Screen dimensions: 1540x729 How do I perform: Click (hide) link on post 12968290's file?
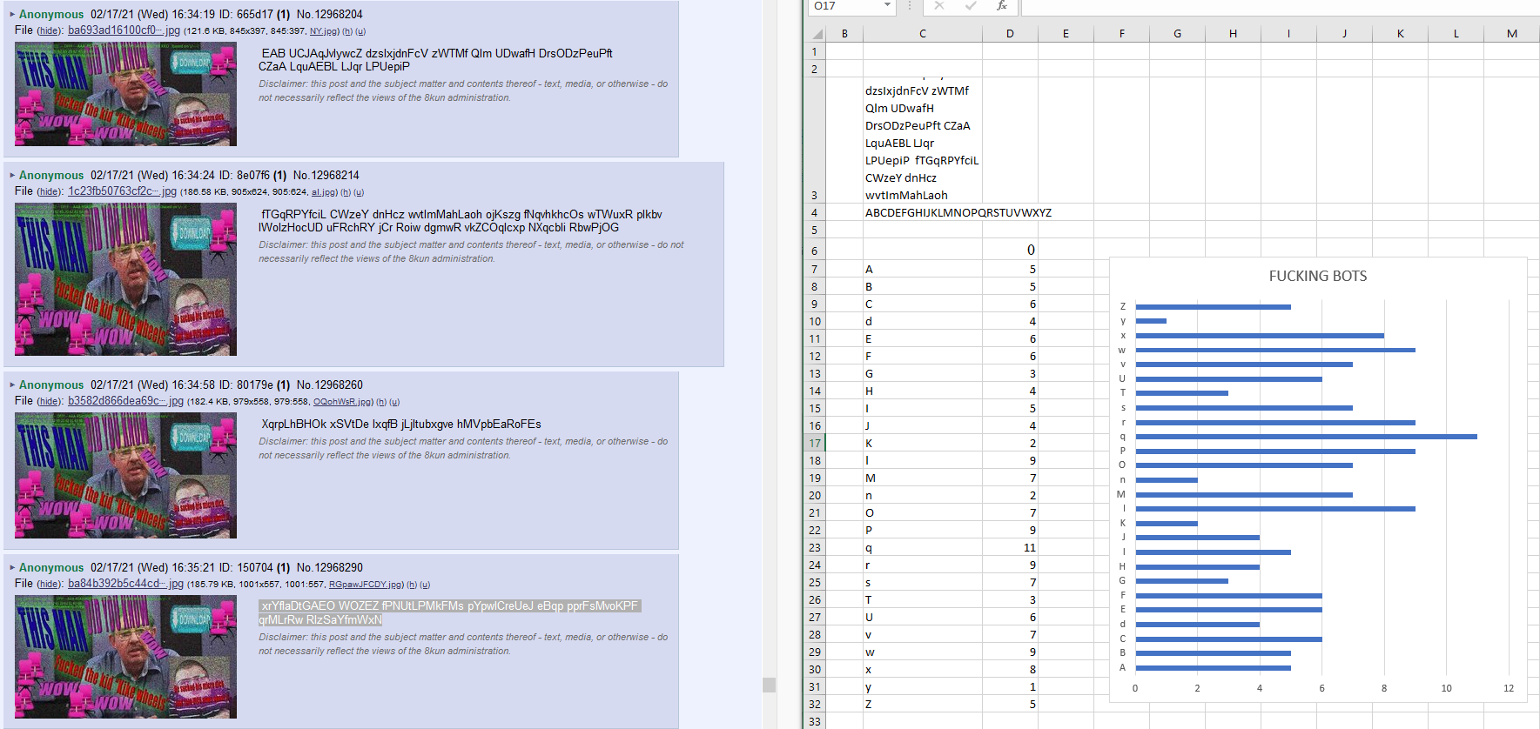tap(50, 585)
